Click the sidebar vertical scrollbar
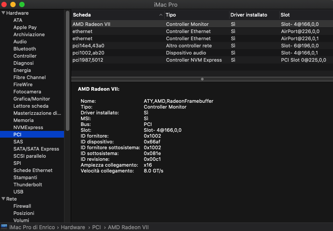Screen dimensions: 333x231 point(68,71)
